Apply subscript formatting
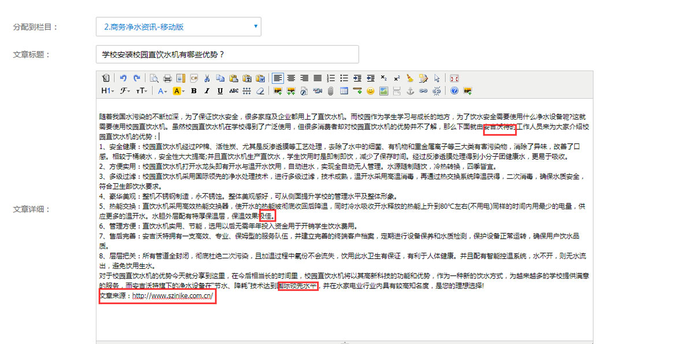Image resolution: width=693 pixels, height=344 pixels. (383, 77)
